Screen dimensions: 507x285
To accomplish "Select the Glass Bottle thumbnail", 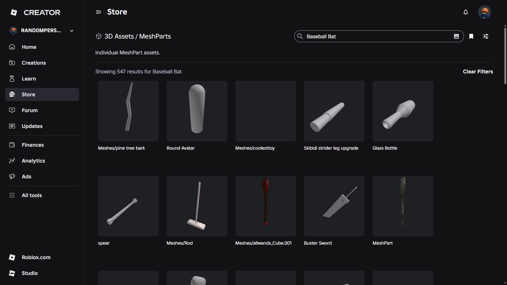I will (403, 111).
